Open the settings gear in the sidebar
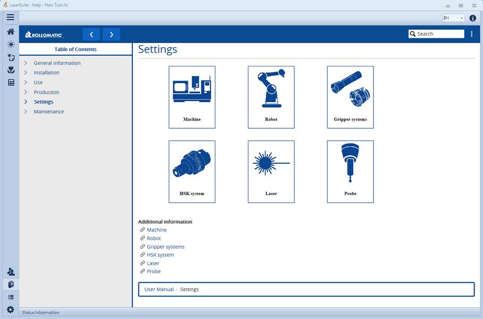The image size is (483, 319). tap(11, 309)
